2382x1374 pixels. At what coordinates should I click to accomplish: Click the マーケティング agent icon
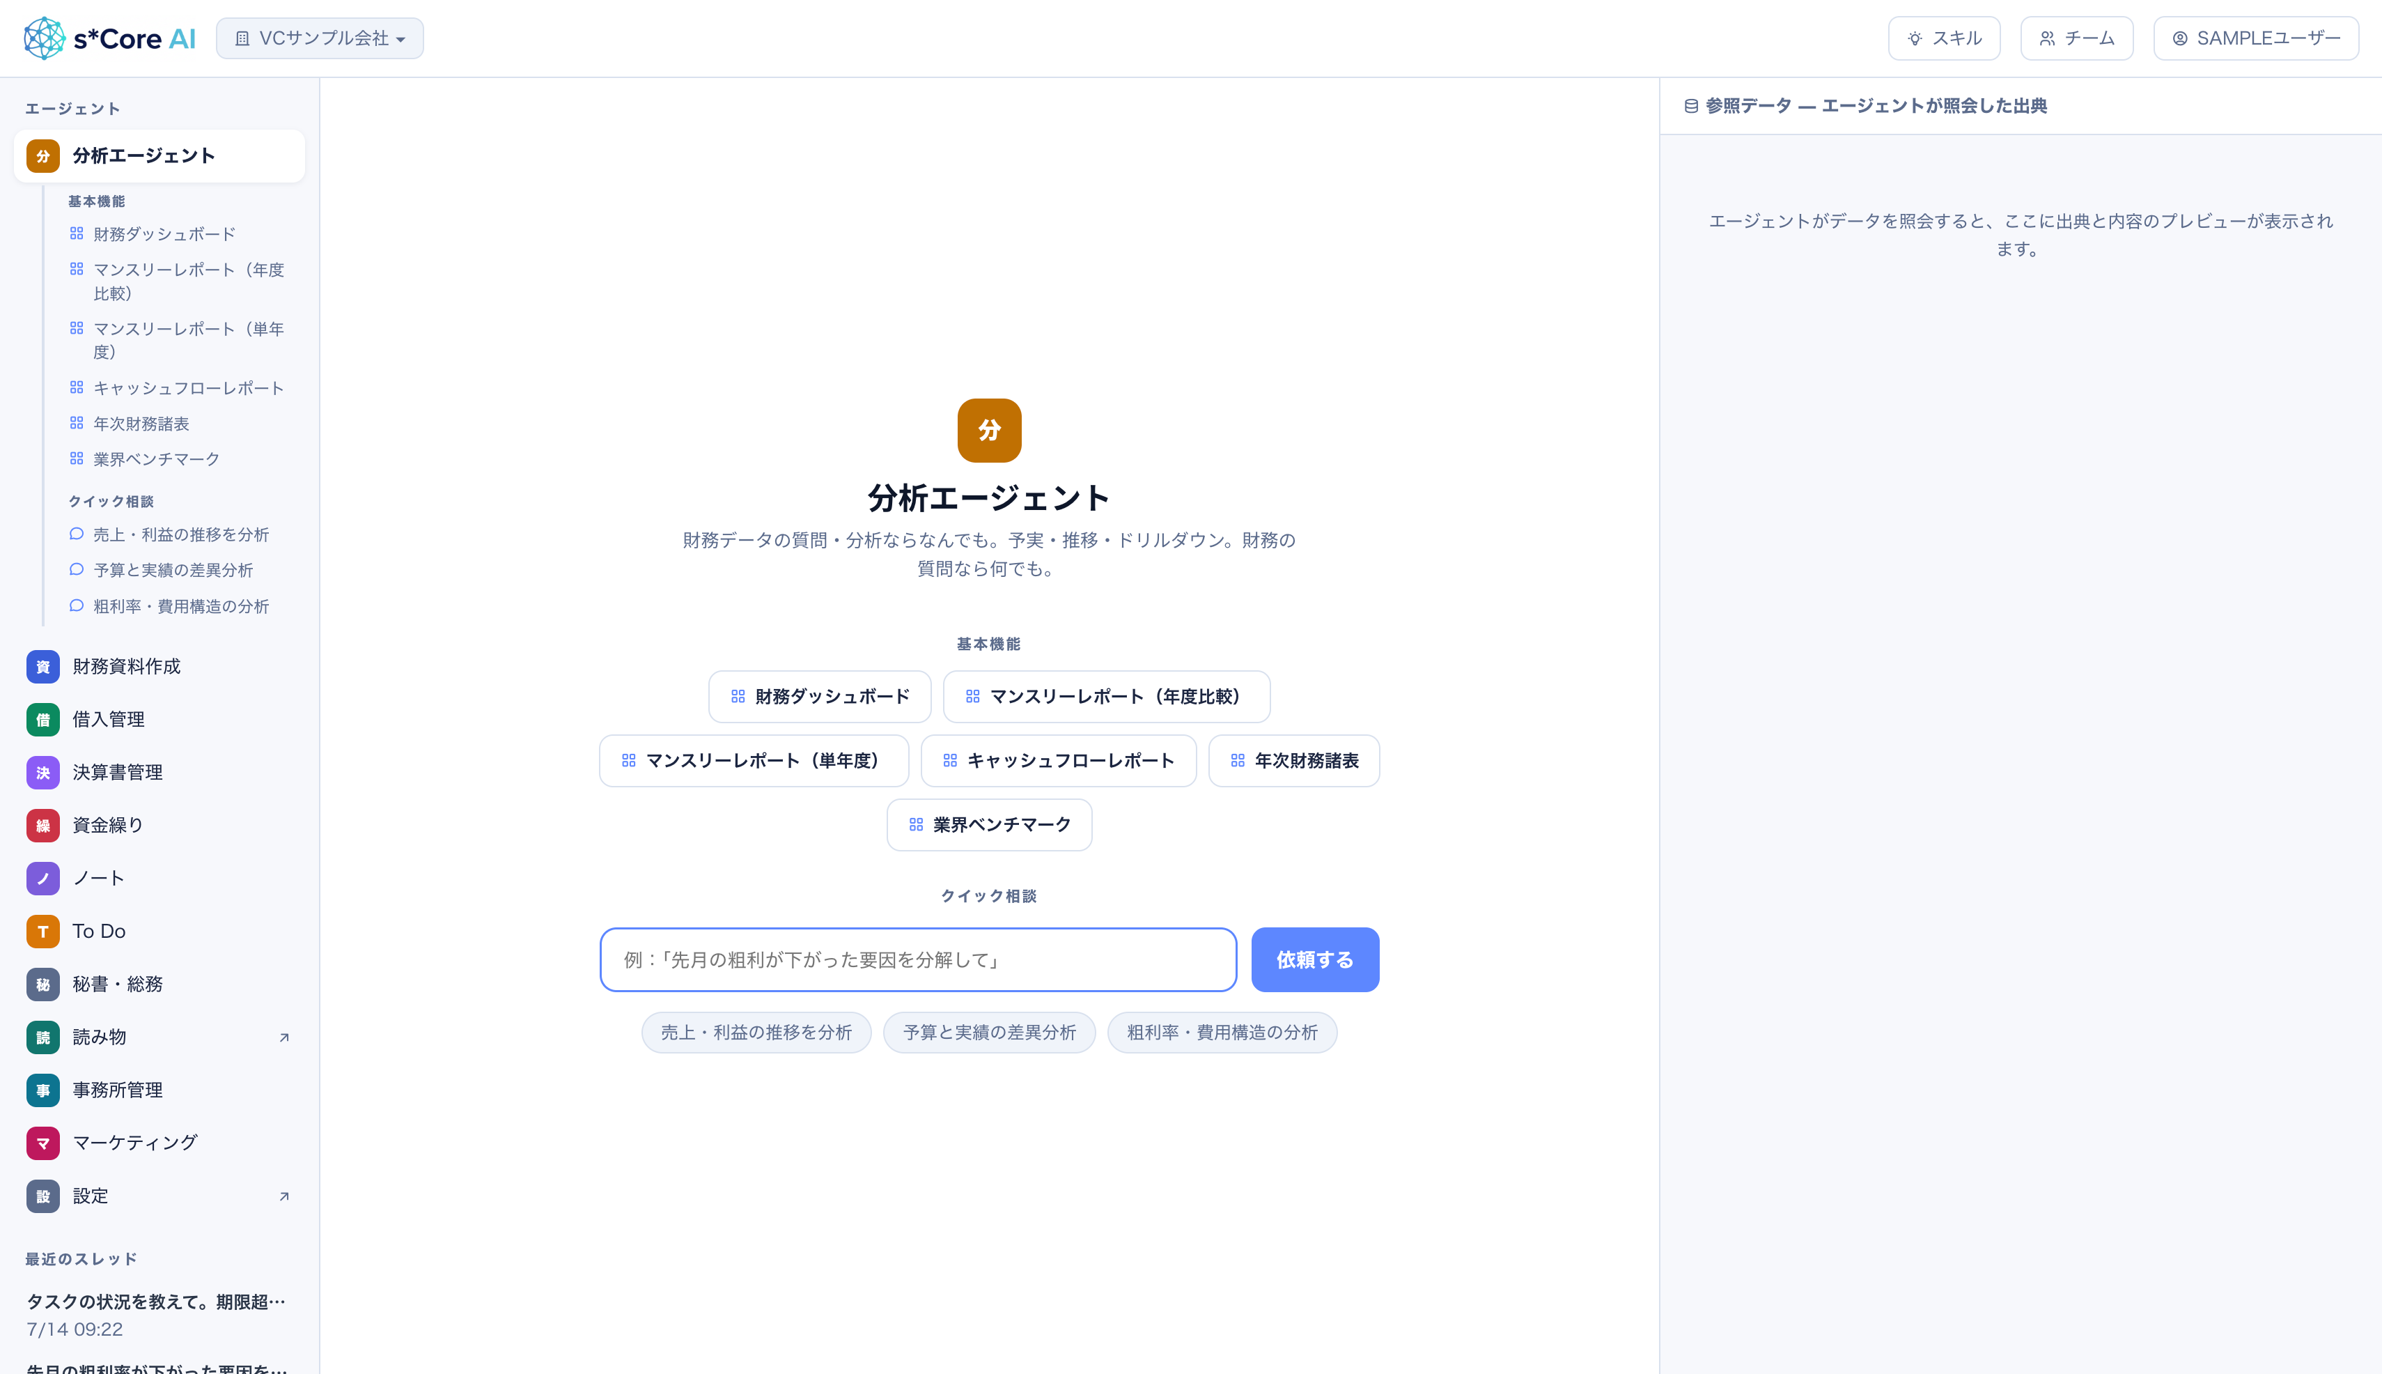(x=42, y=1143)
